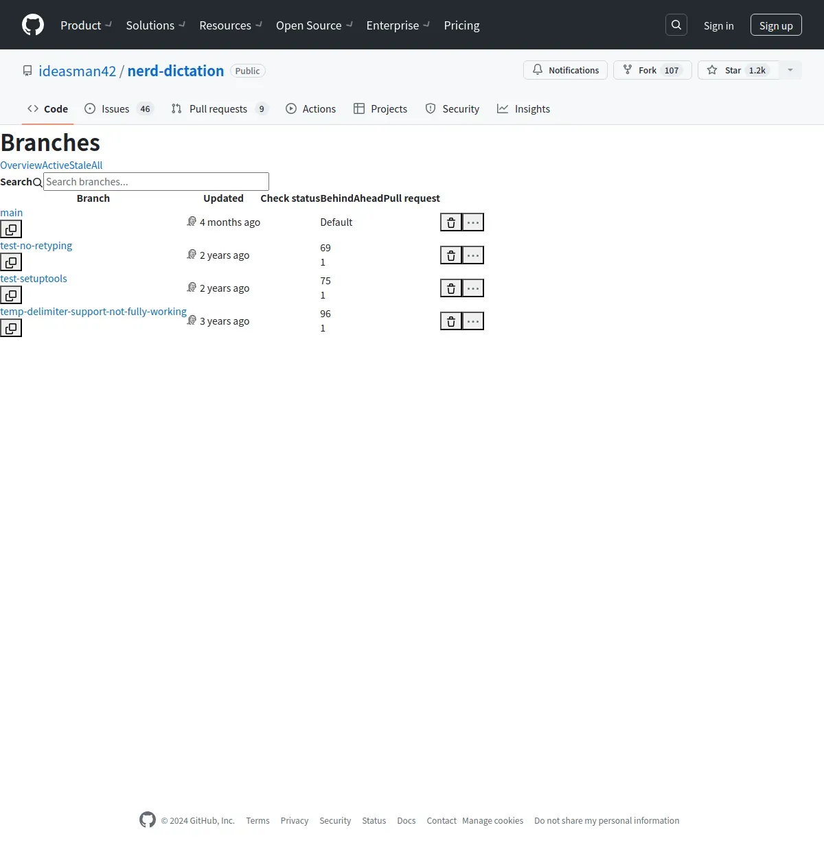Show the Active branches view

[56, 165]
